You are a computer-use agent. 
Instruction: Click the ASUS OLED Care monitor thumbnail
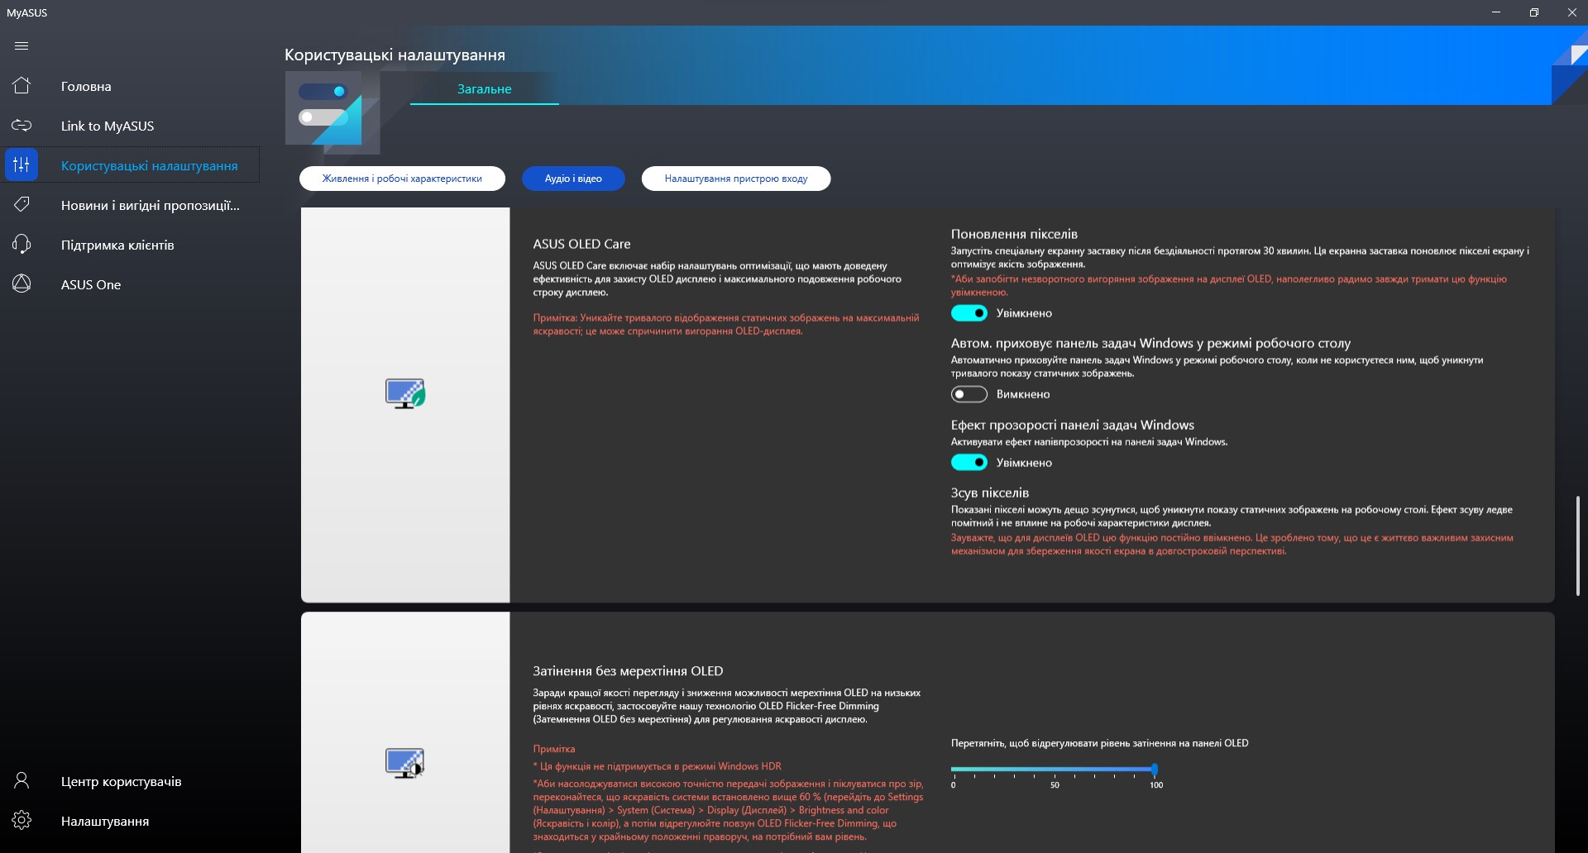tap(404, 393)
